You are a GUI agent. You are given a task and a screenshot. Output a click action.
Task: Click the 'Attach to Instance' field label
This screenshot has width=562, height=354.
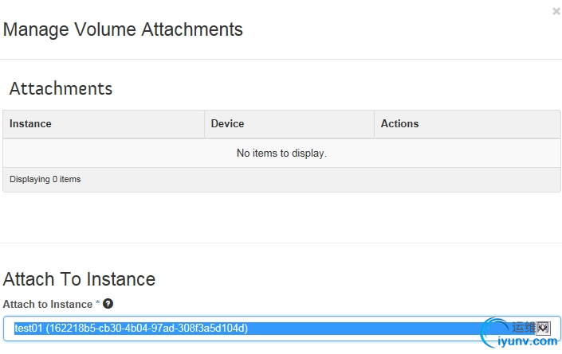click(x=48, y=304)
